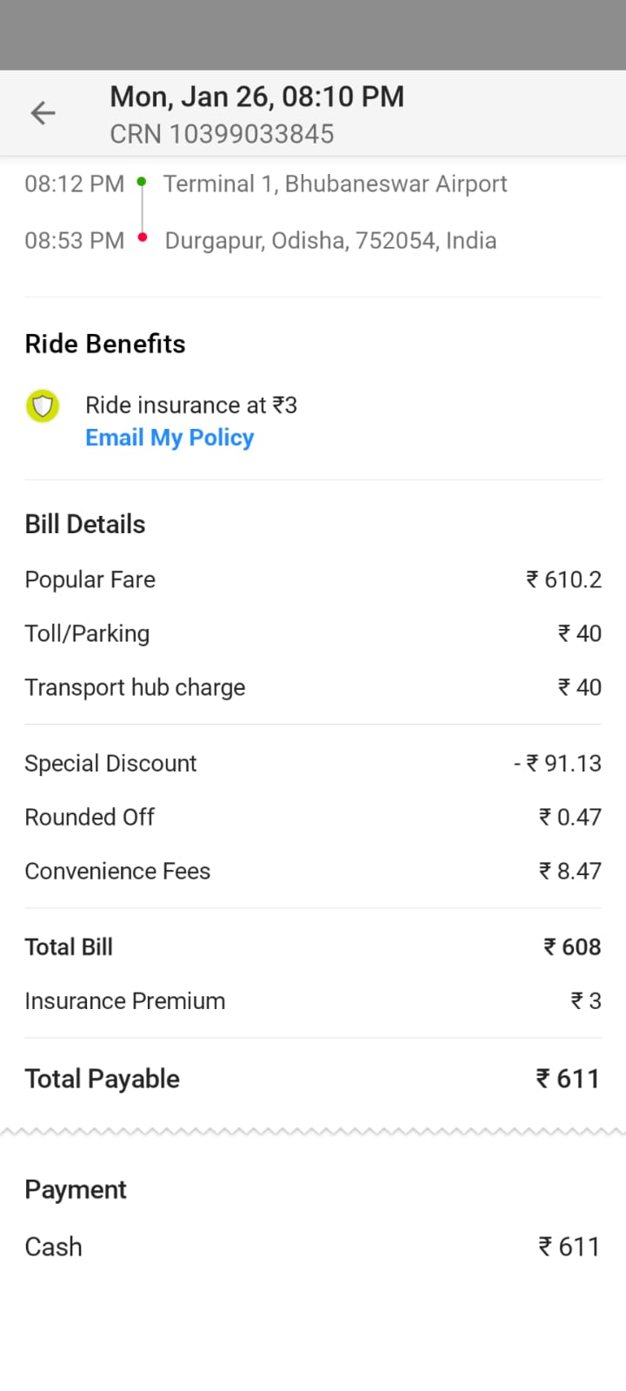Tap the Special Discount amount
This screenshot has width=626, height=1391.
pyautogui.click(x=557, y=764)
